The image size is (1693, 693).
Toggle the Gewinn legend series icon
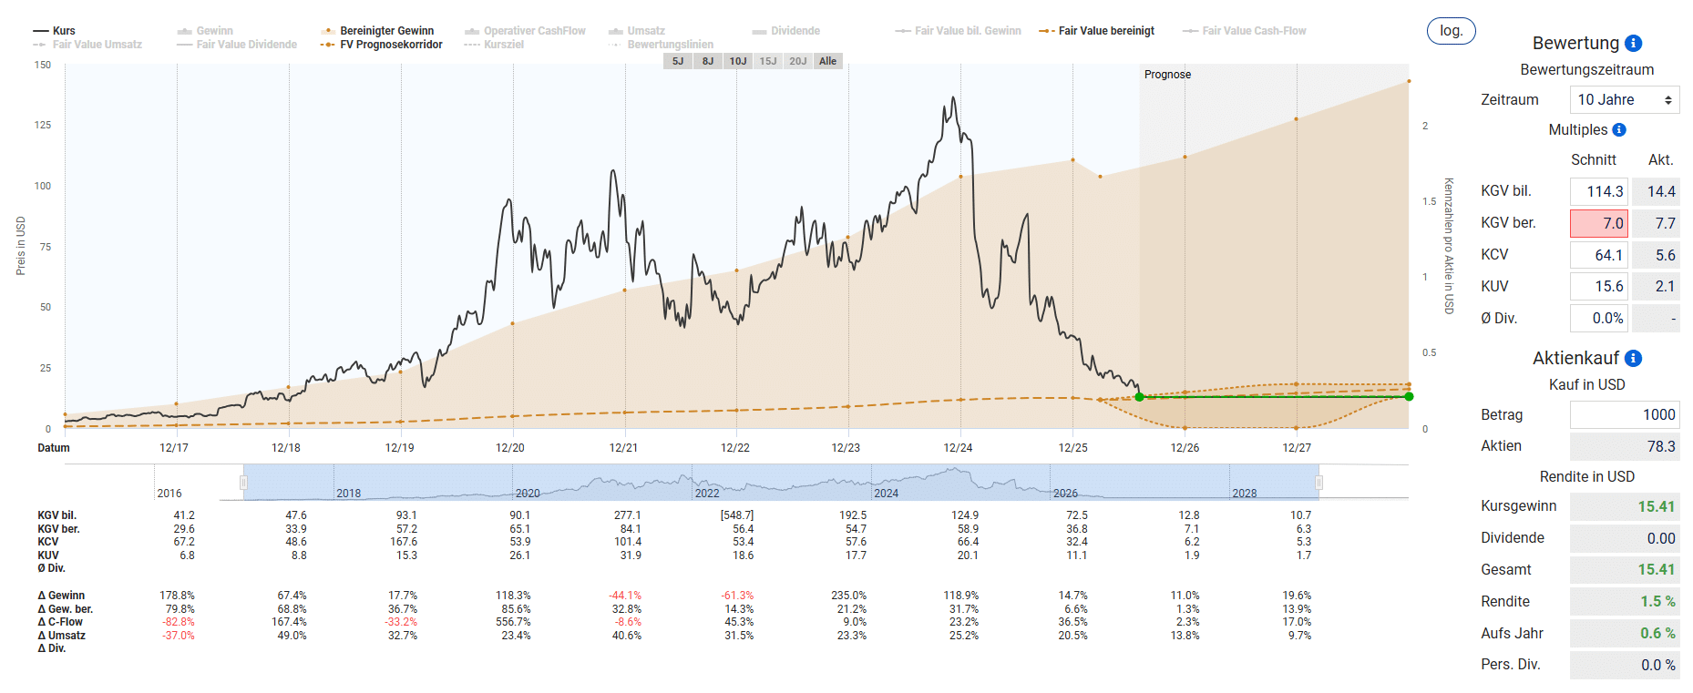pyautogui.click(x=184, y=31)
